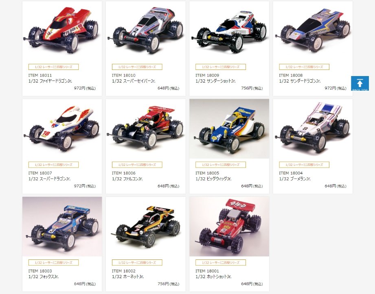Image resolution: width=375 pixels, height=294 pixels.
Task: Open the ITEM 18011 Fire Dragon Jr. thumbnail
Action: (x=62, y=31)
